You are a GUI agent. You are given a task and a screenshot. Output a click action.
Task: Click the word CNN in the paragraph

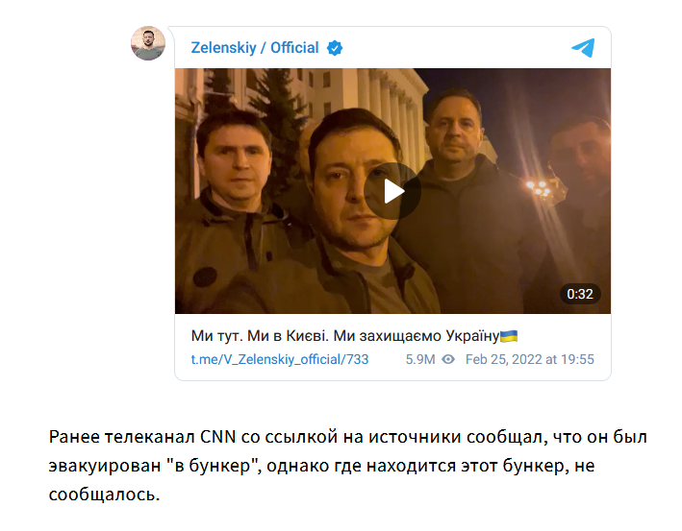pyautogui.click(x=217, y=437)
